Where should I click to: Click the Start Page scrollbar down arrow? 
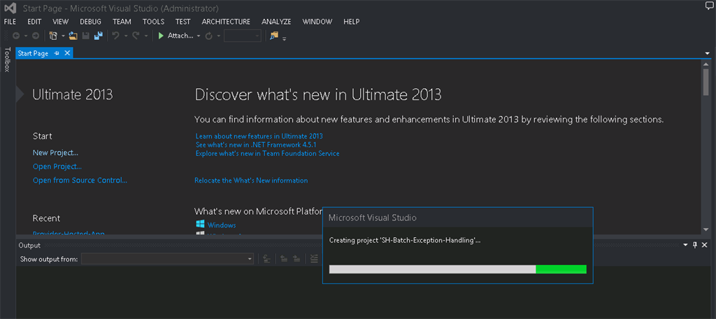pyautogui.click(x=706, y=229)
